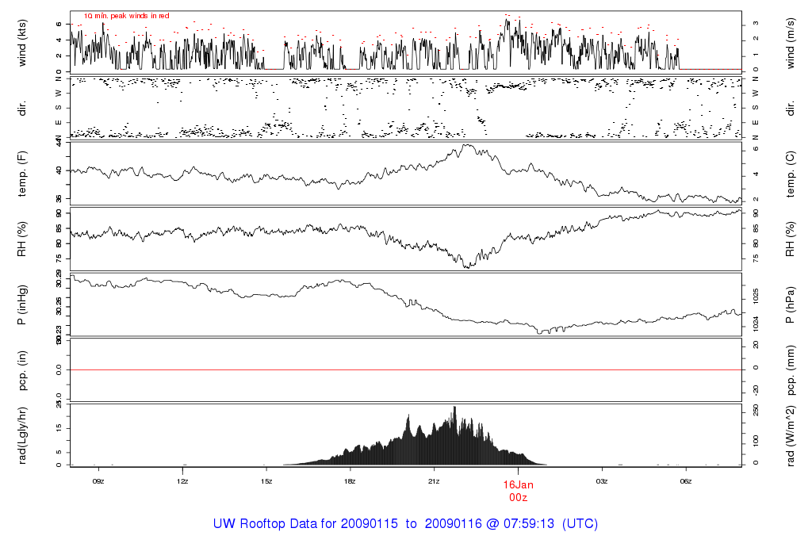Select the "wind (m/s)" axis label
This screenshot has height=555, width=812.
point(791,43)
